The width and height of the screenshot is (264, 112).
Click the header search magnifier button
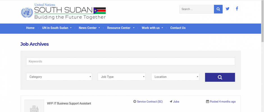(x=218, y=9)
